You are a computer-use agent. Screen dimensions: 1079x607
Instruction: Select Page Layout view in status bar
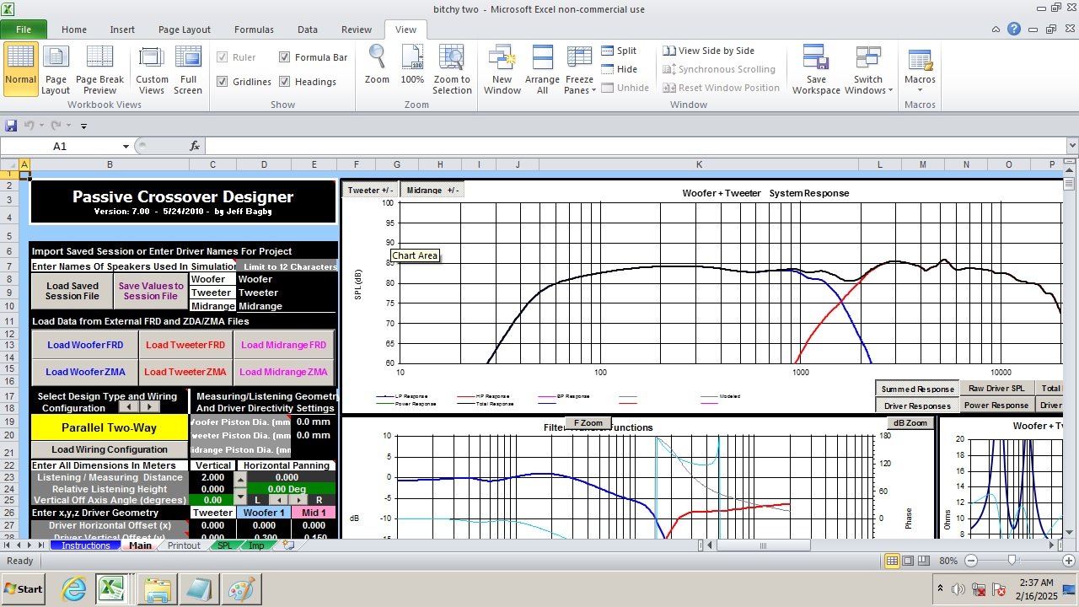click(x=908, y=561)
